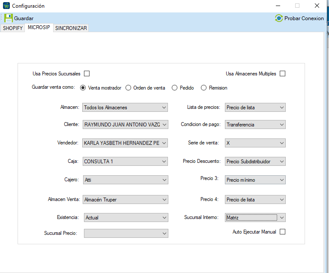
Task: Open the Cajero dropdown
Action: point(126,180)
